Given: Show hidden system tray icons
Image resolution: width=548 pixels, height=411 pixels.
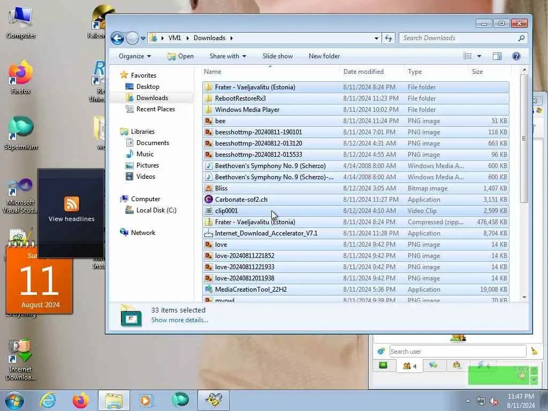Looking at the screenshot, I should 468,401.
